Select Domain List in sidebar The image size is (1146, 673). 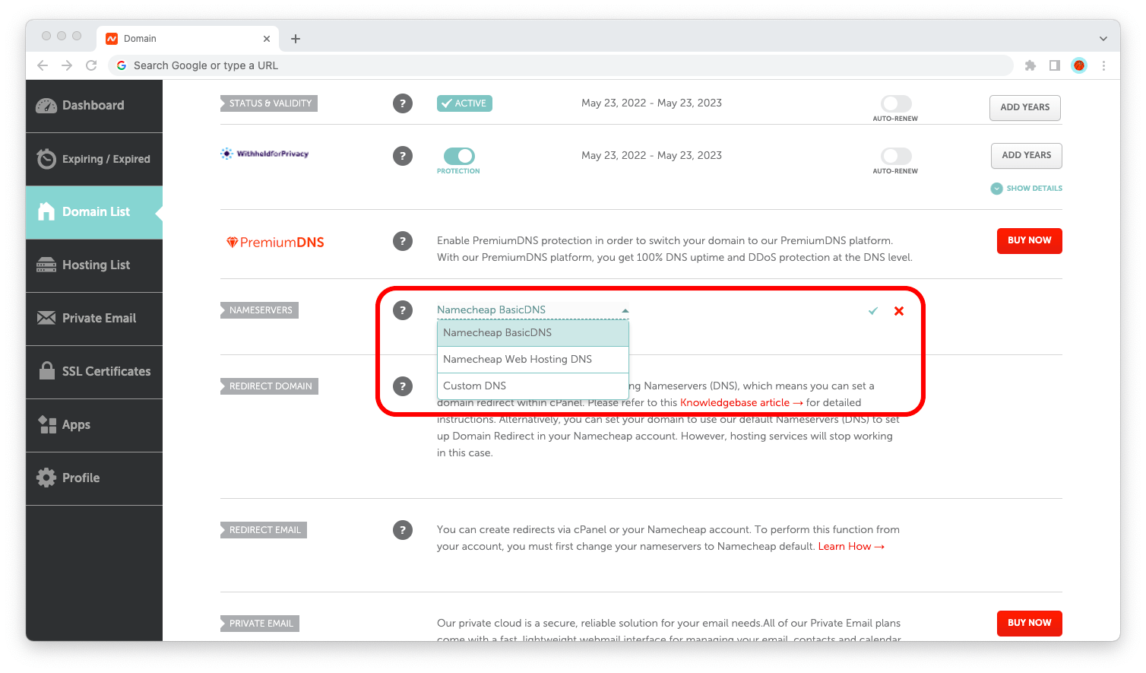pos(94,212)
